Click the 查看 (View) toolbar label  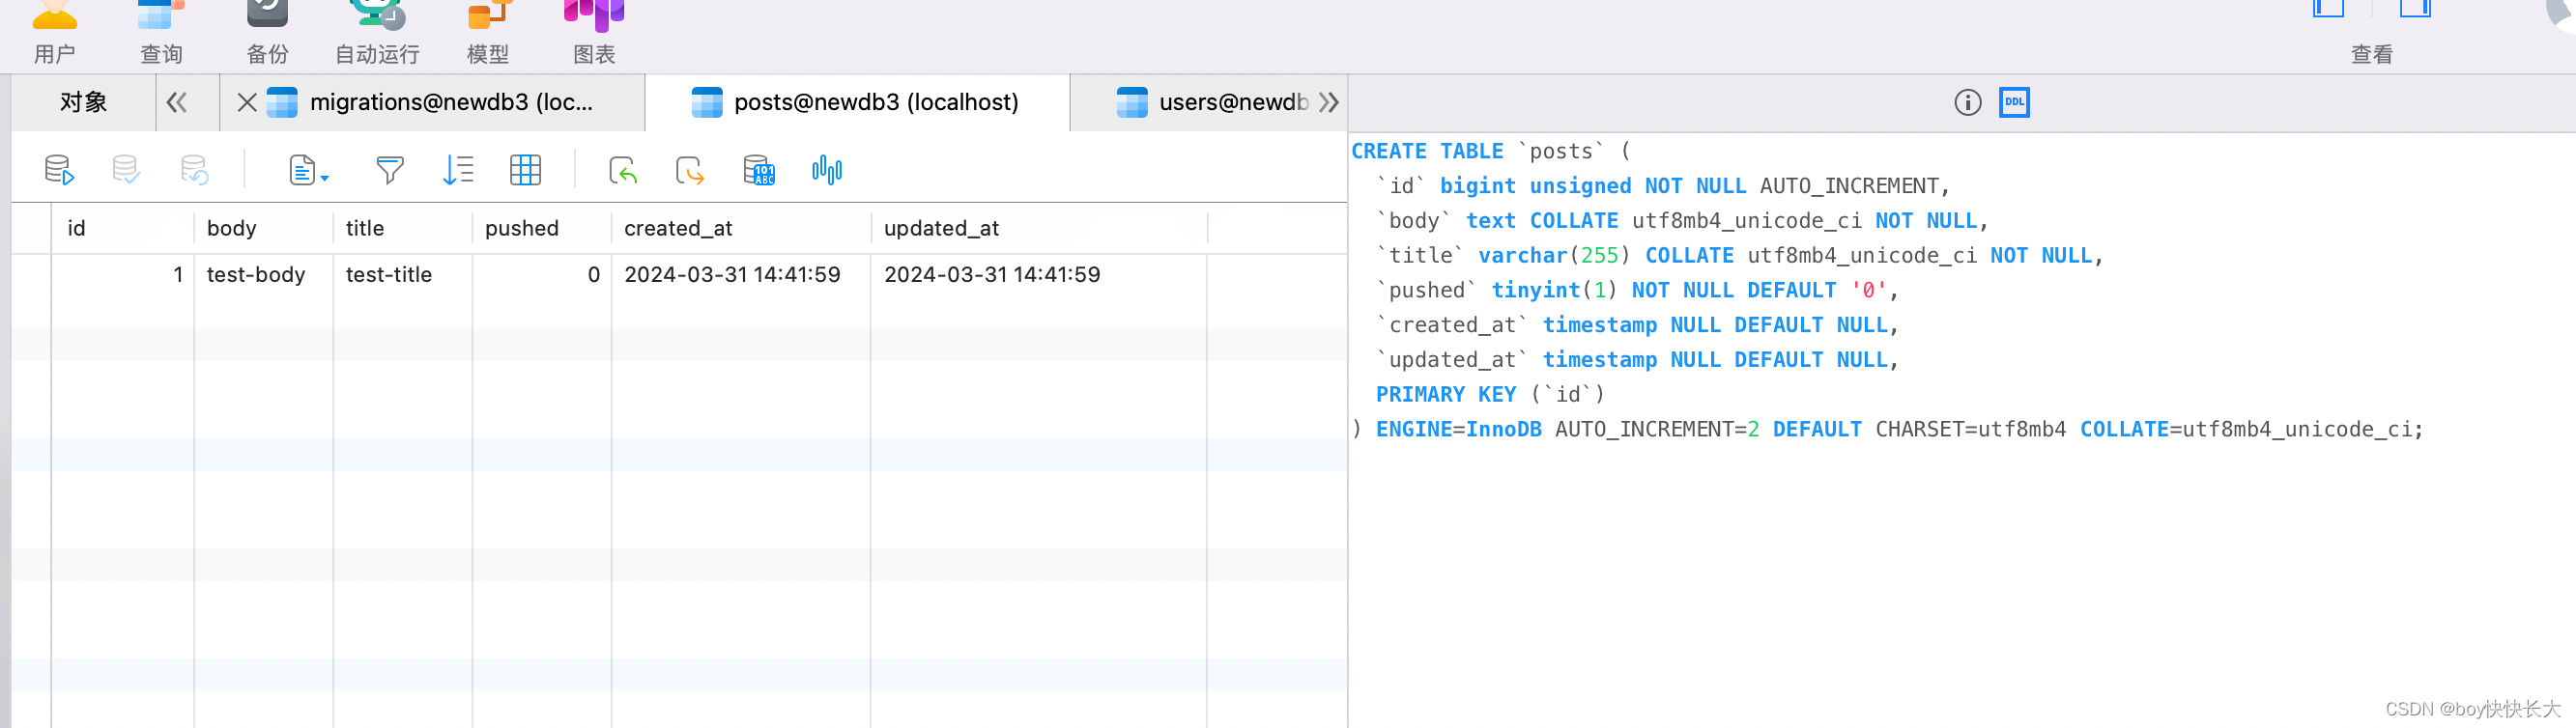click(x=2371, y=55)
